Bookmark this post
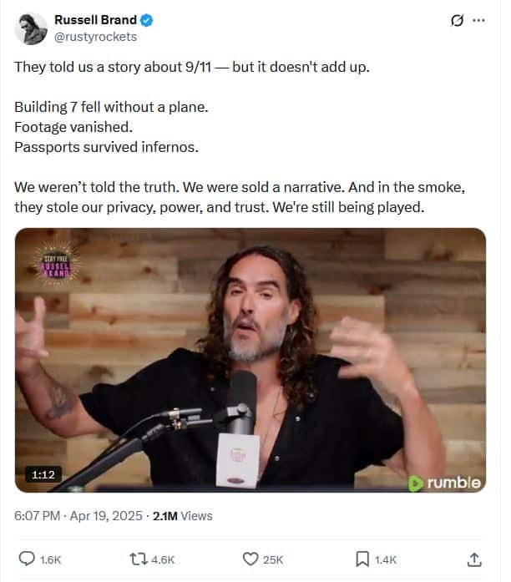 [x=362, y=559]
